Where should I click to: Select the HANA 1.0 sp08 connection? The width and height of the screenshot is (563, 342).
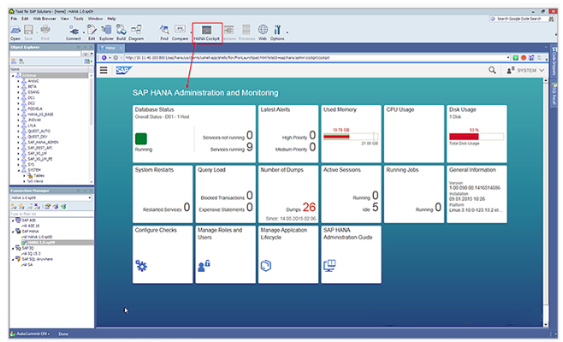(39, 237)
